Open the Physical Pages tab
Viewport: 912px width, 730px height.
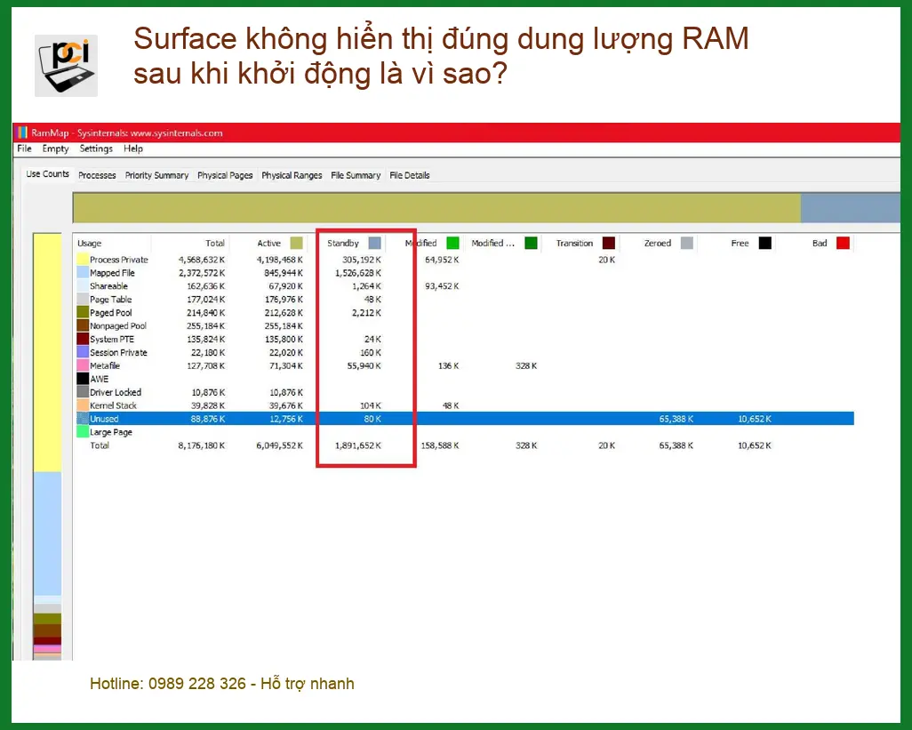coord(225,175)
